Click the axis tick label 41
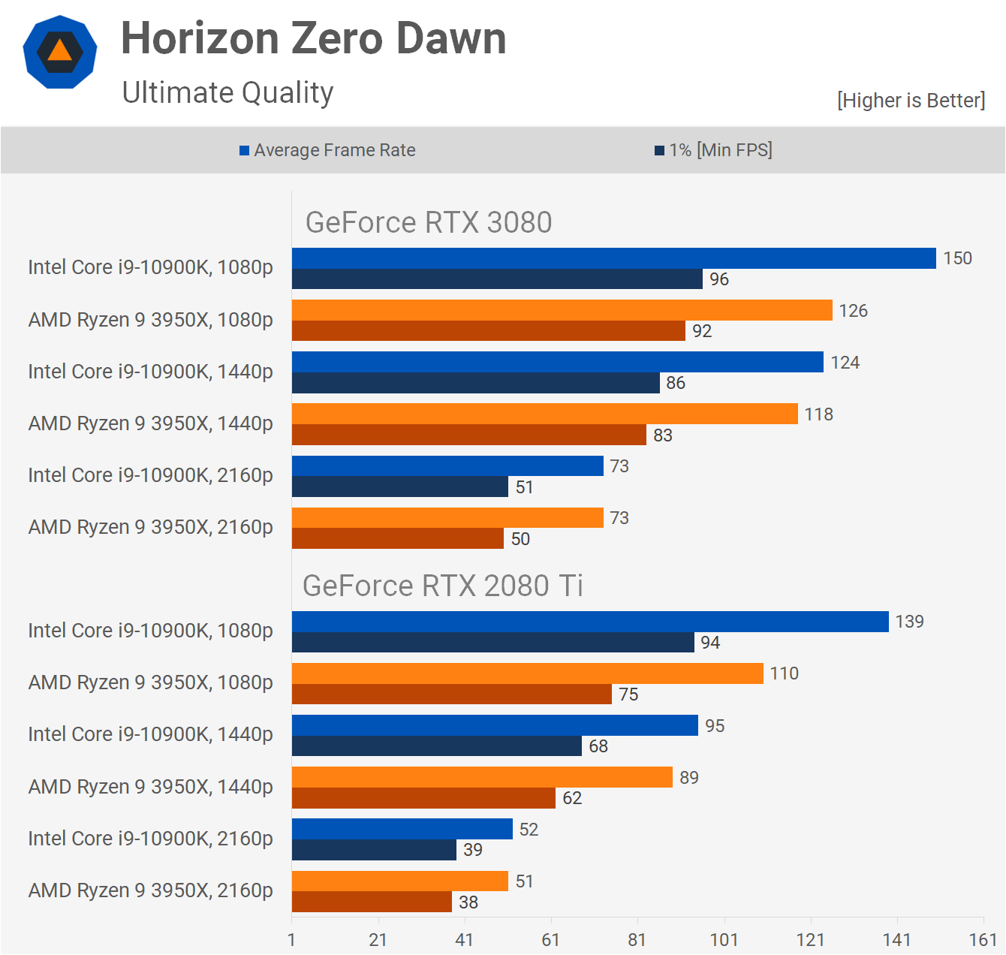 pos(465,940)
